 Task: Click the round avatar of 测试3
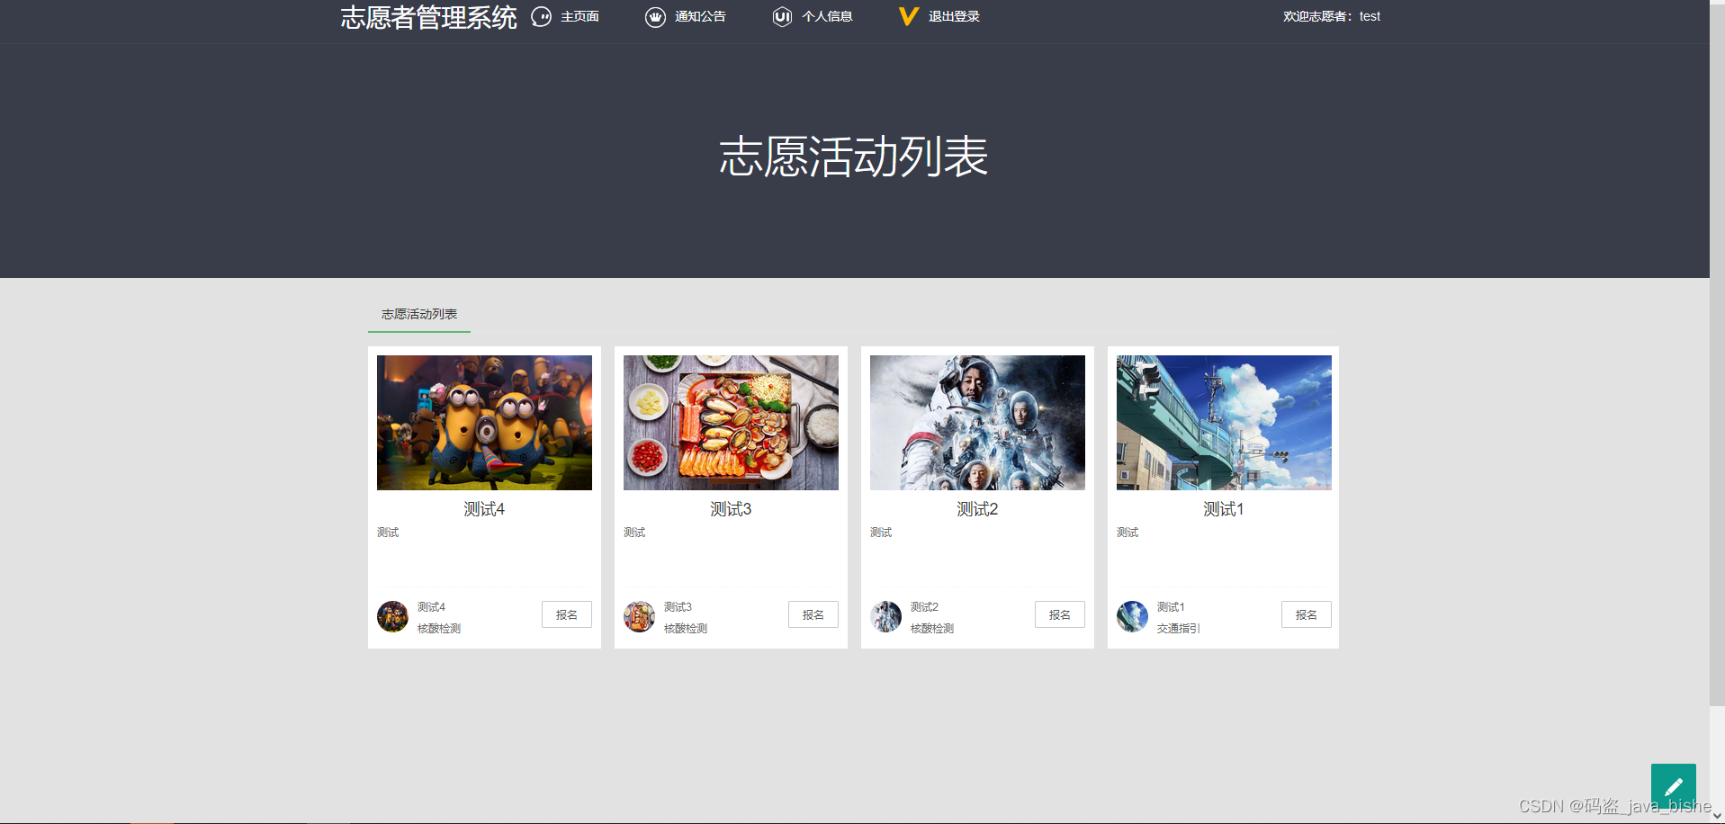click(639, 617)
